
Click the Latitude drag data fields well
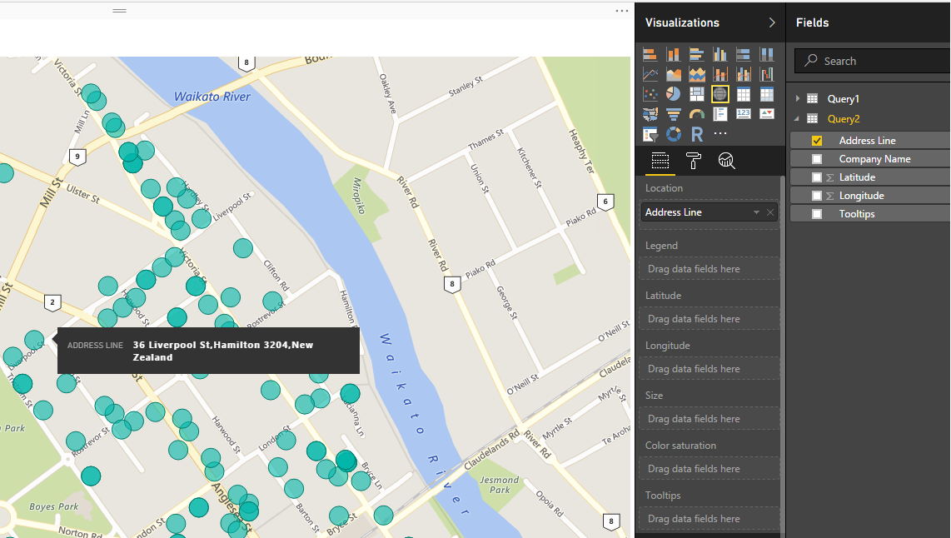tap(709, 318)
